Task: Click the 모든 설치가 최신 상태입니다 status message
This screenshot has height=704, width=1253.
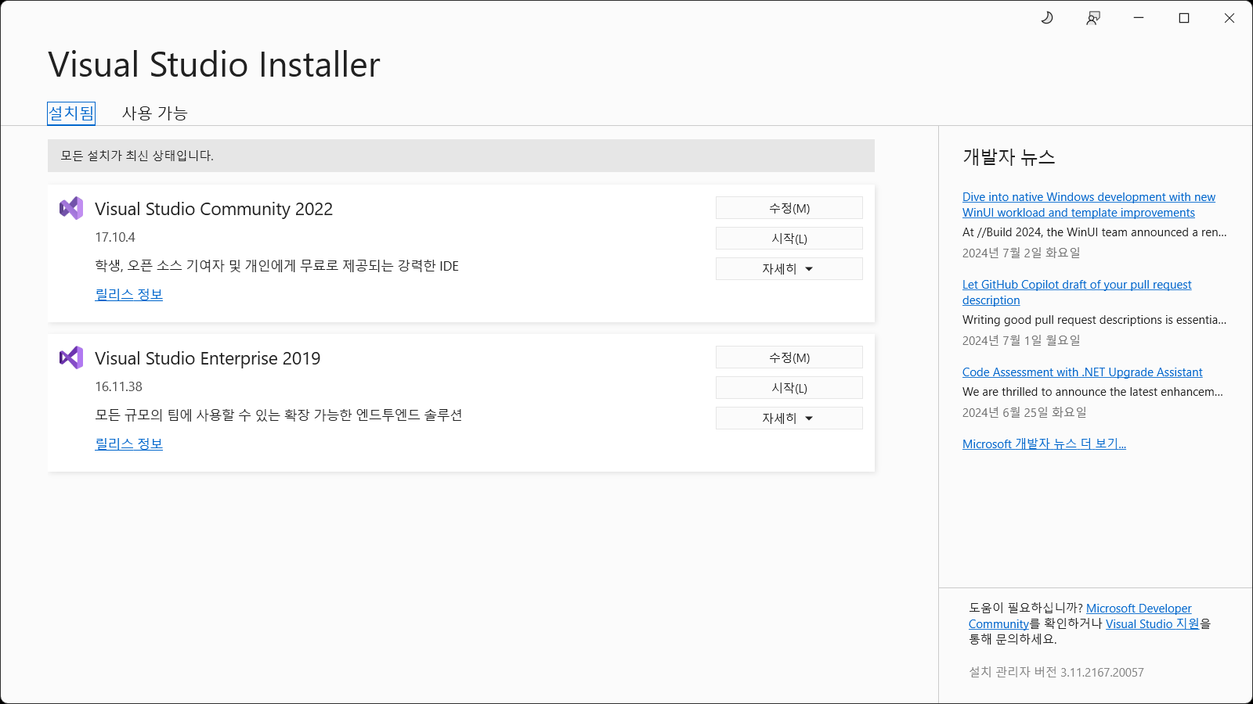Action: [x=137, y=156]
